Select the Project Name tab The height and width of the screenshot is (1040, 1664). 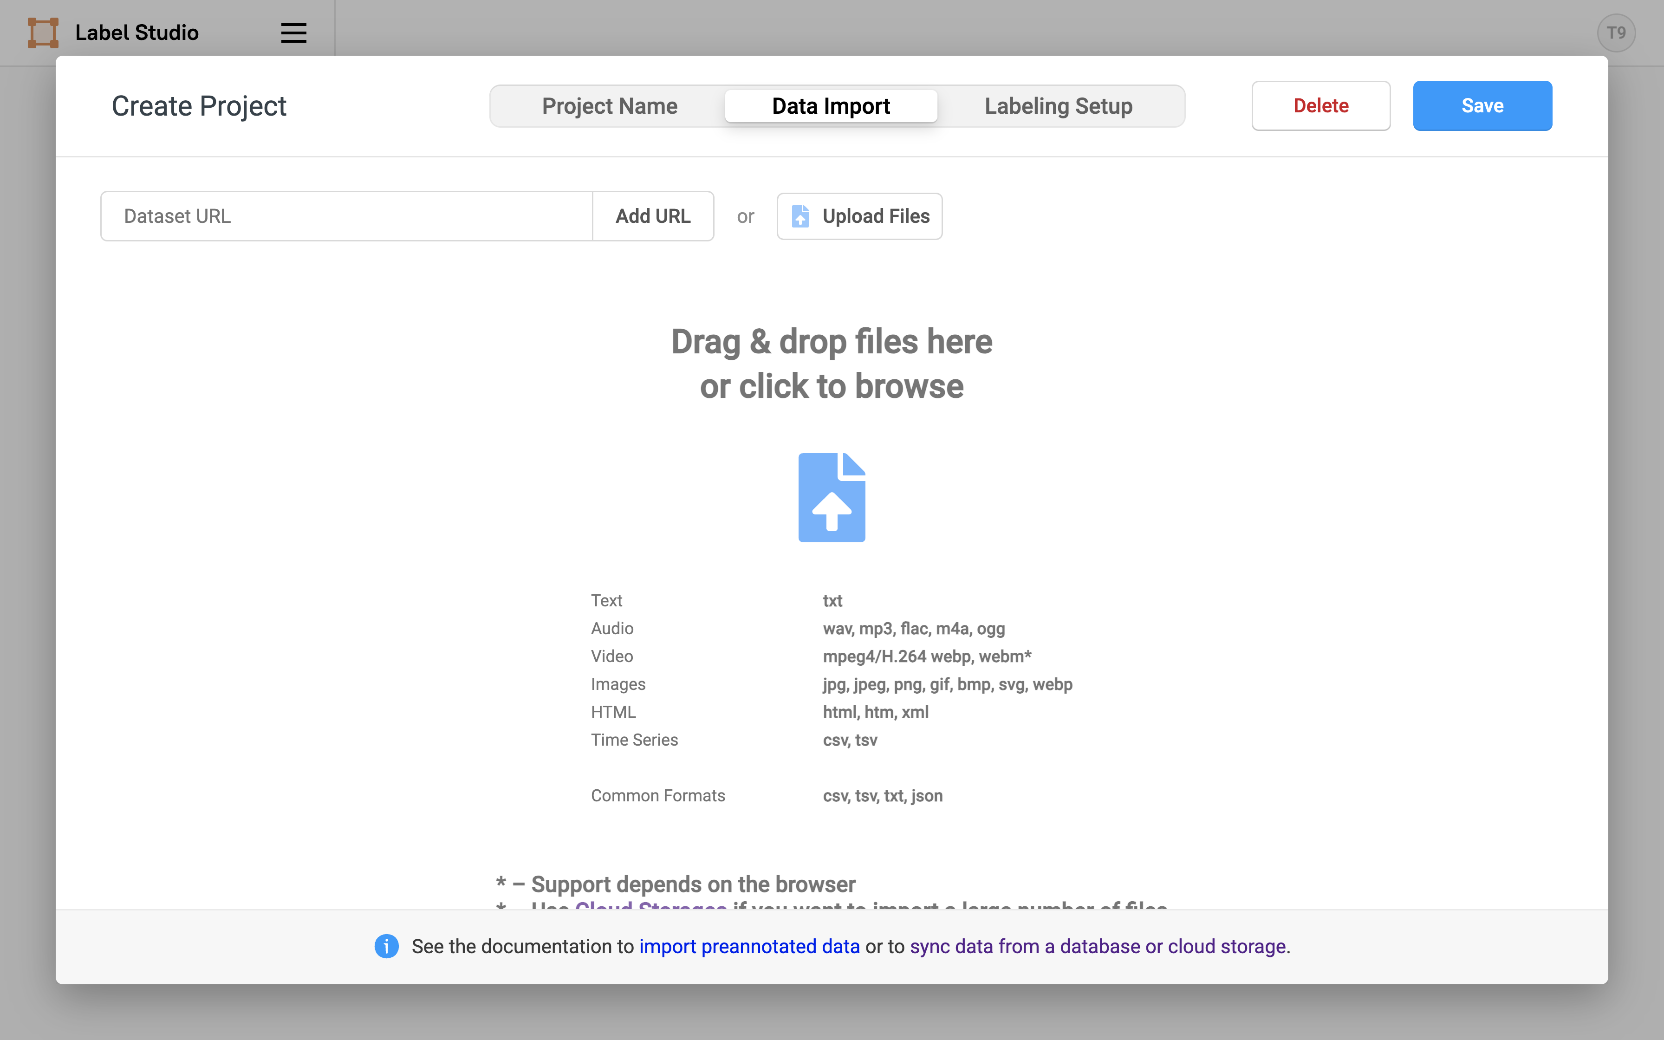coord(610,105)
